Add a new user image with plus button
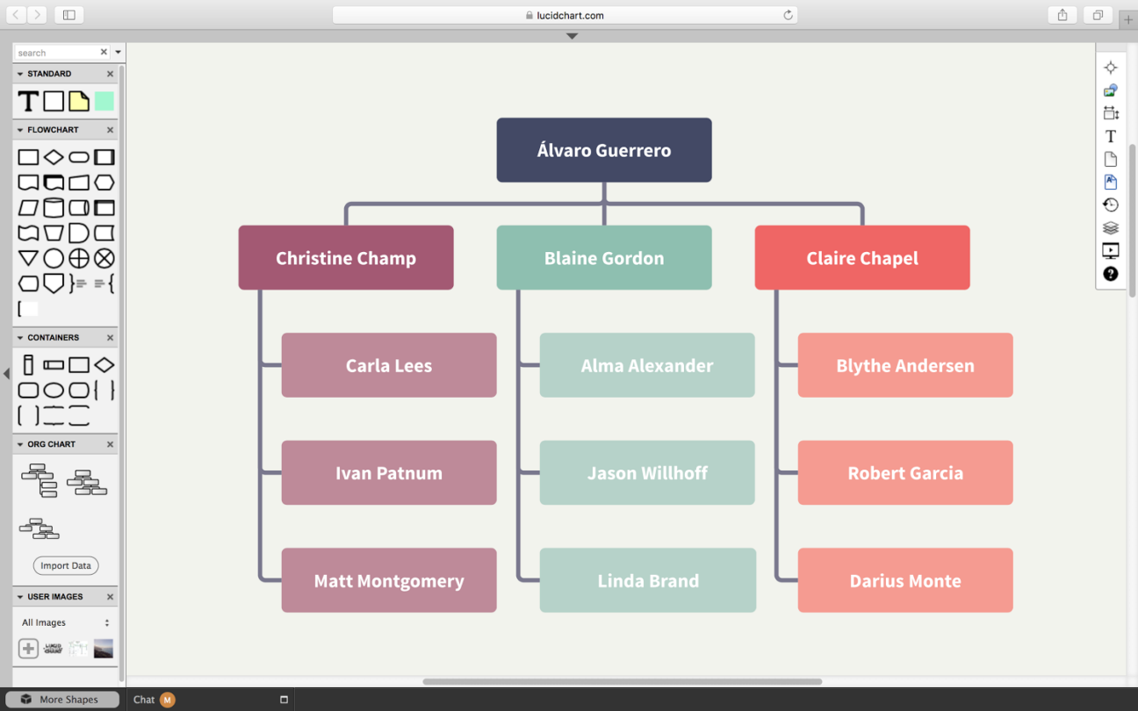The width and height of the screenshot is (1138, 711). point(28,649)
